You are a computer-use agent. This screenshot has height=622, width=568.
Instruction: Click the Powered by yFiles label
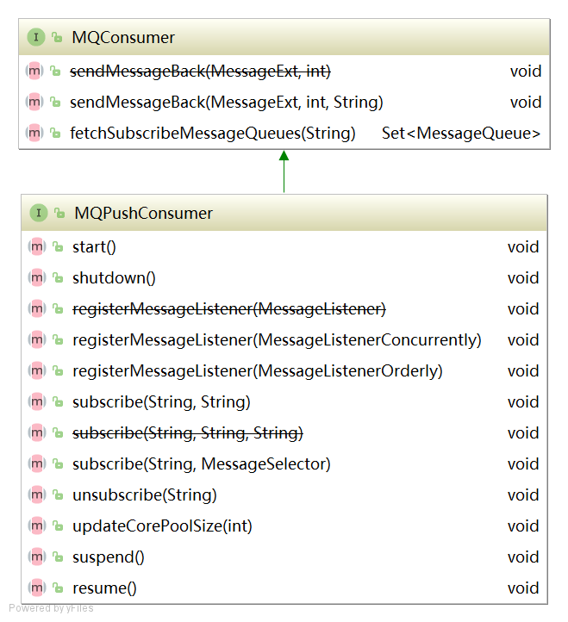coord(52,608)
